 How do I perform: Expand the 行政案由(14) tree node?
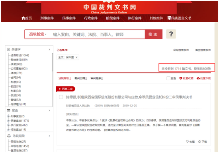click(8, 130)
